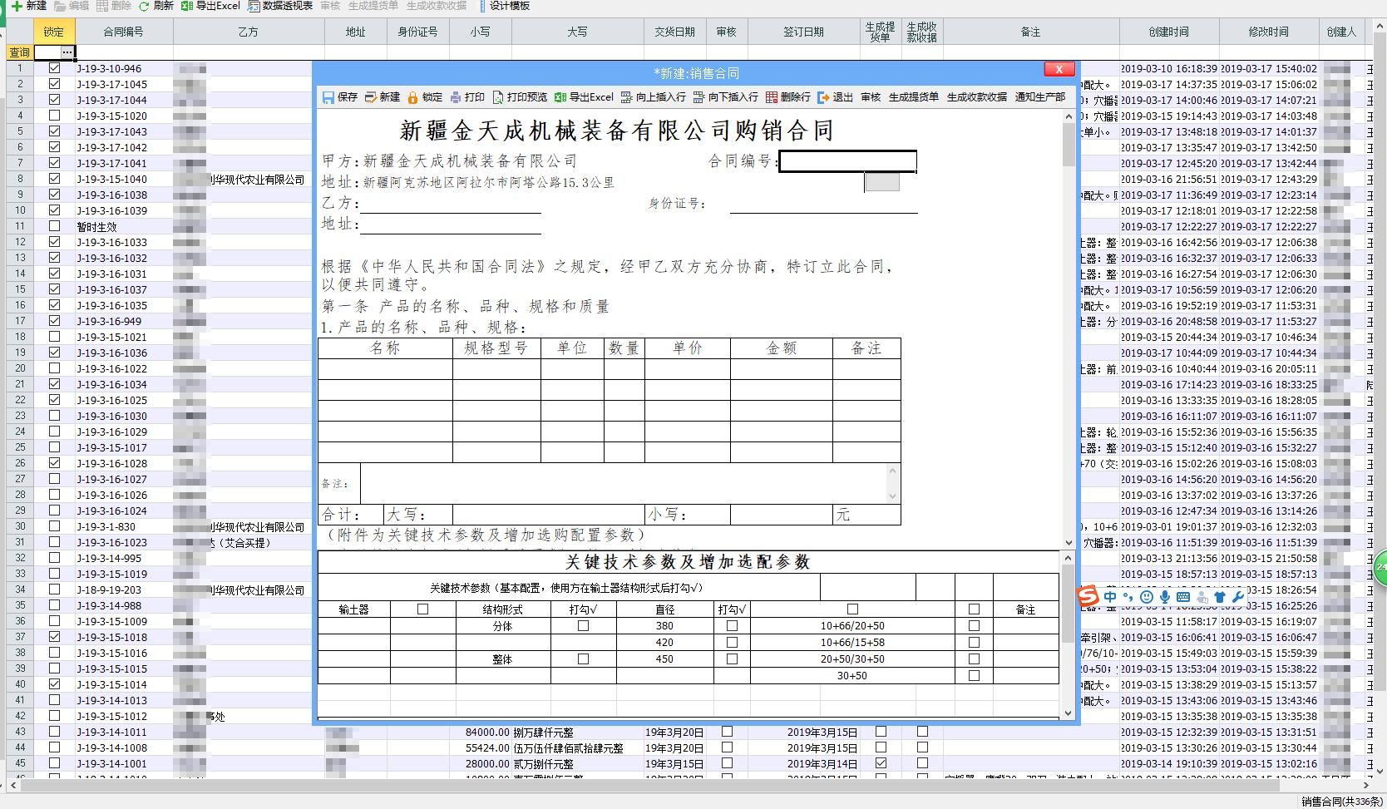Click the shirt skin icon on IME bar
This screenshot has width=1387, height=809.
(x=1220, y=597)
